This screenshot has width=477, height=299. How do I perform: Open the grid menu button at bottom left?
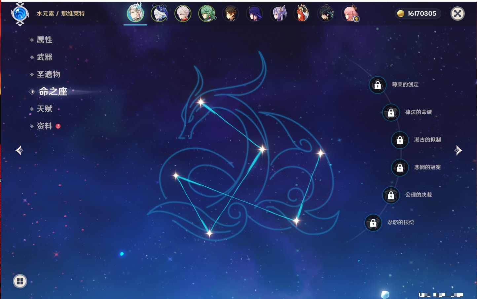click(20, 281)
